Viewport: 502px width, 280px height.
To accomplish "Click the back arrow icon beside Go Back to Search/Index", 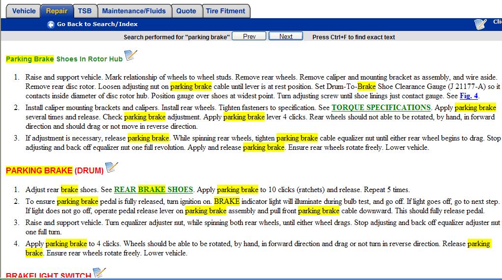I will click(x=51, y=25).
